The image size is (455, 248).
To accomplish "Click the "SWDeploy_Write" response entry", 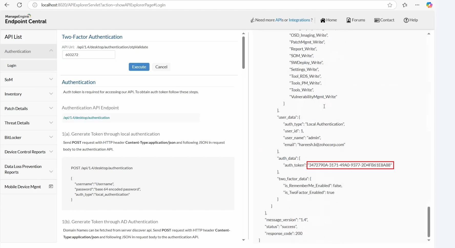I will click(x=306, y=63).
